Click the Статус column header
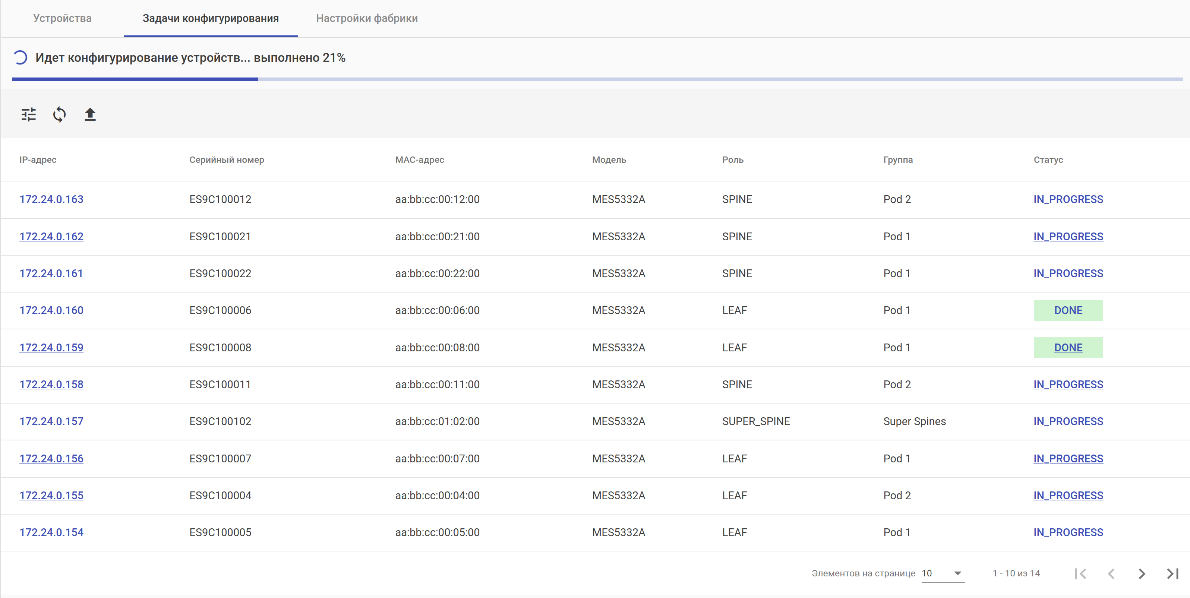1190x598 pixels. [1048, 160]
